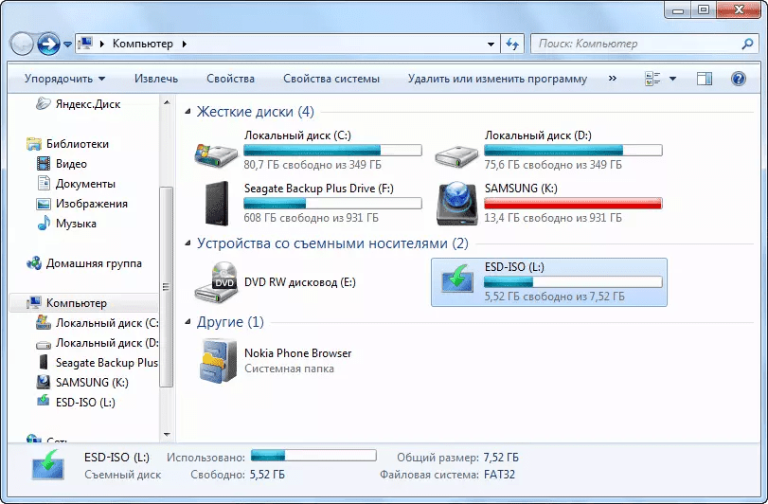Open Свойства системы

pos(331,79)
